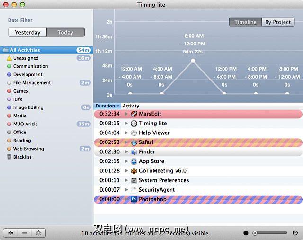Click the 4:00 AM - 8:00 AM graph point
The height and width of the screenshot is (240, 303).
[x=161, y=94]
